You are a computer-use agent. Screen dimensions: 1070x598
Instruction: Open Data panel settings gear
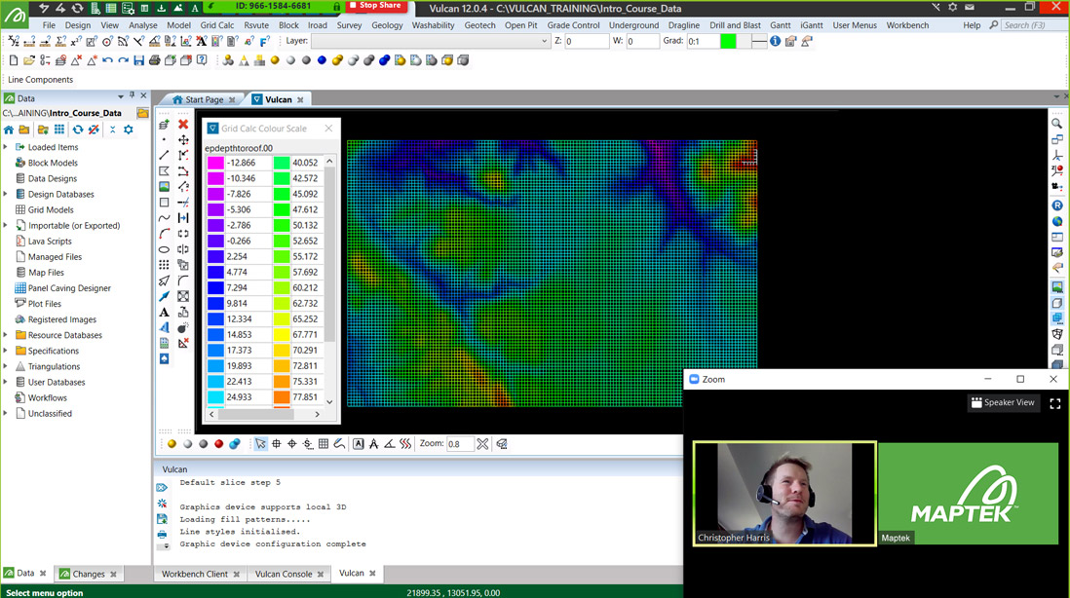[x=129, y=130]
